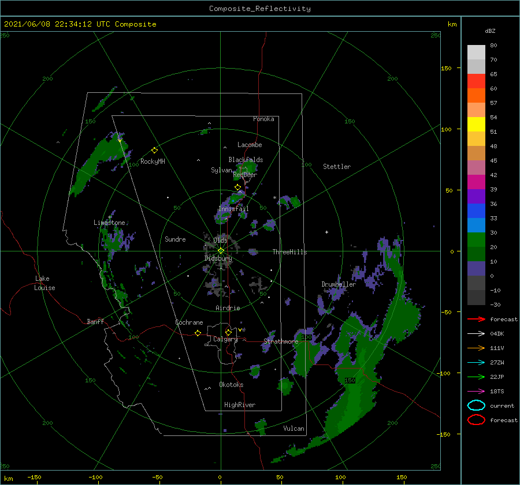Click the Okotoks label
The image size is (520, 485).
click(231, 385)
